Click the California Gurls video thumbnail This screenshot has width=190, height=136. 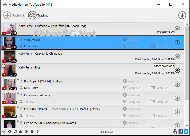pos(9,29)
